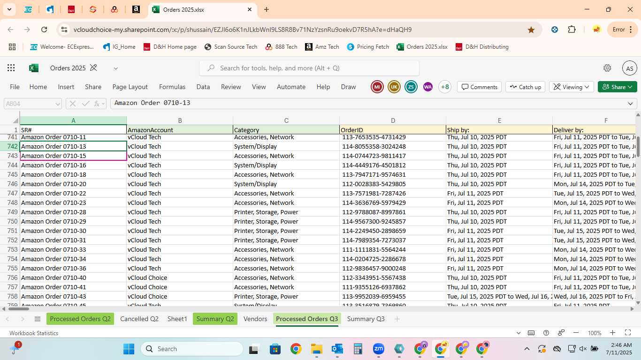
Task: Open the Comments pane
Action: point(479,87)
